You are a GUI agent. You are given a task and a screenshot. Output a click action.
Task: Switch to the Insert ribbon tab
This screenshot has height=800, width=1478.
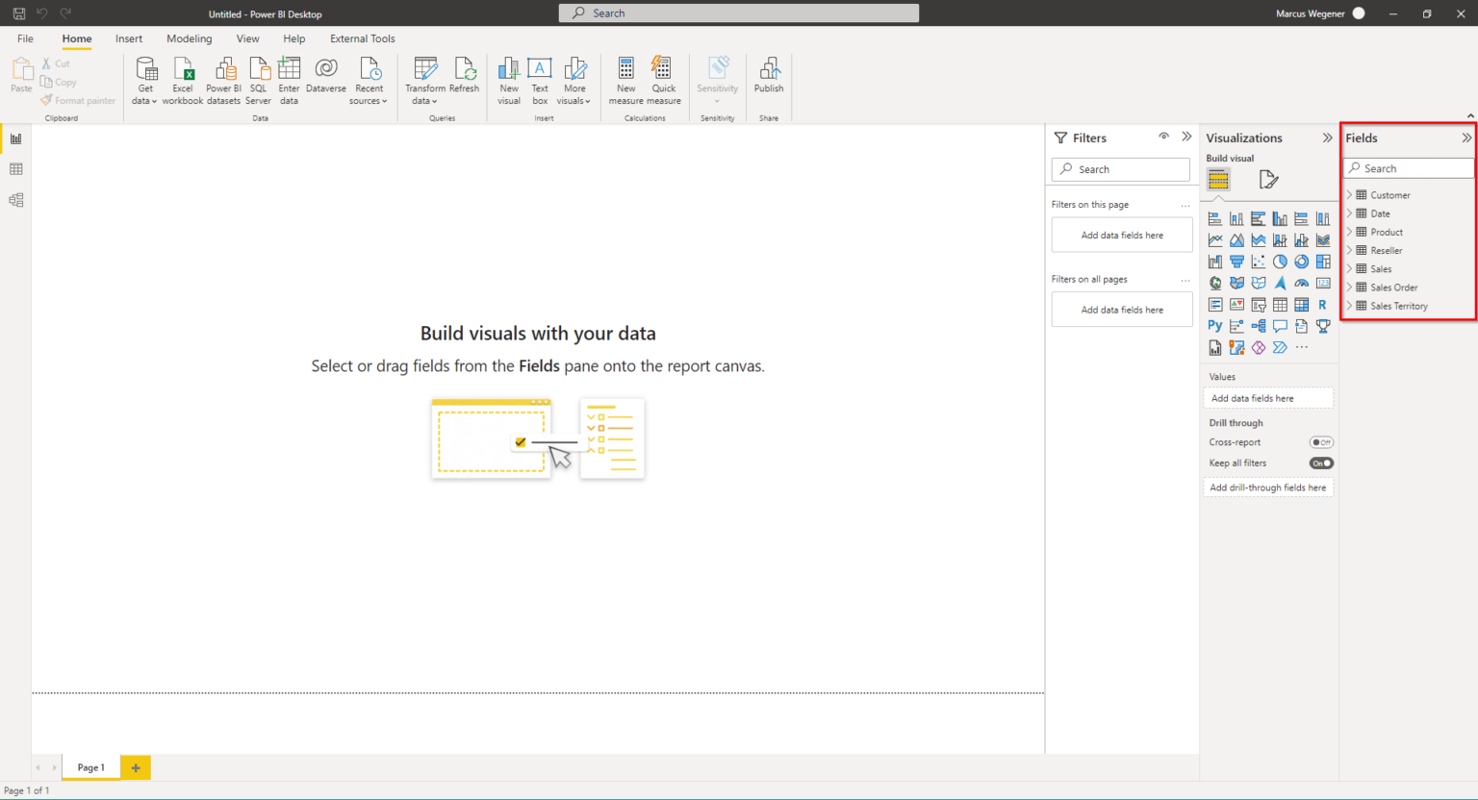point(128,38)
